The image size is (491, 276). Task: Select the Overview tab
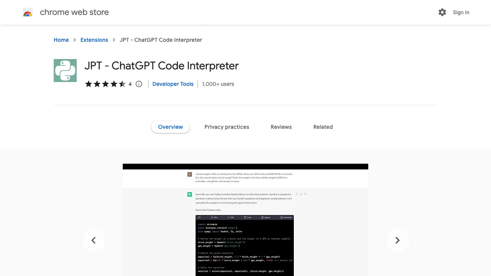(x=171, y=127)
